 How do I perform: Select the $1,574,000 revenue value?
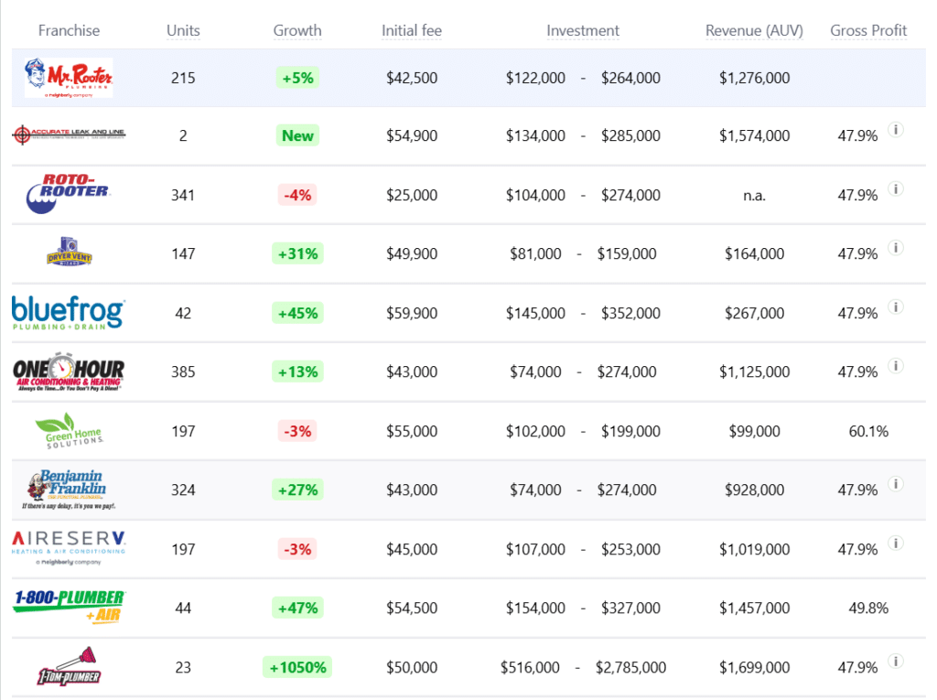tap(754, 135)
